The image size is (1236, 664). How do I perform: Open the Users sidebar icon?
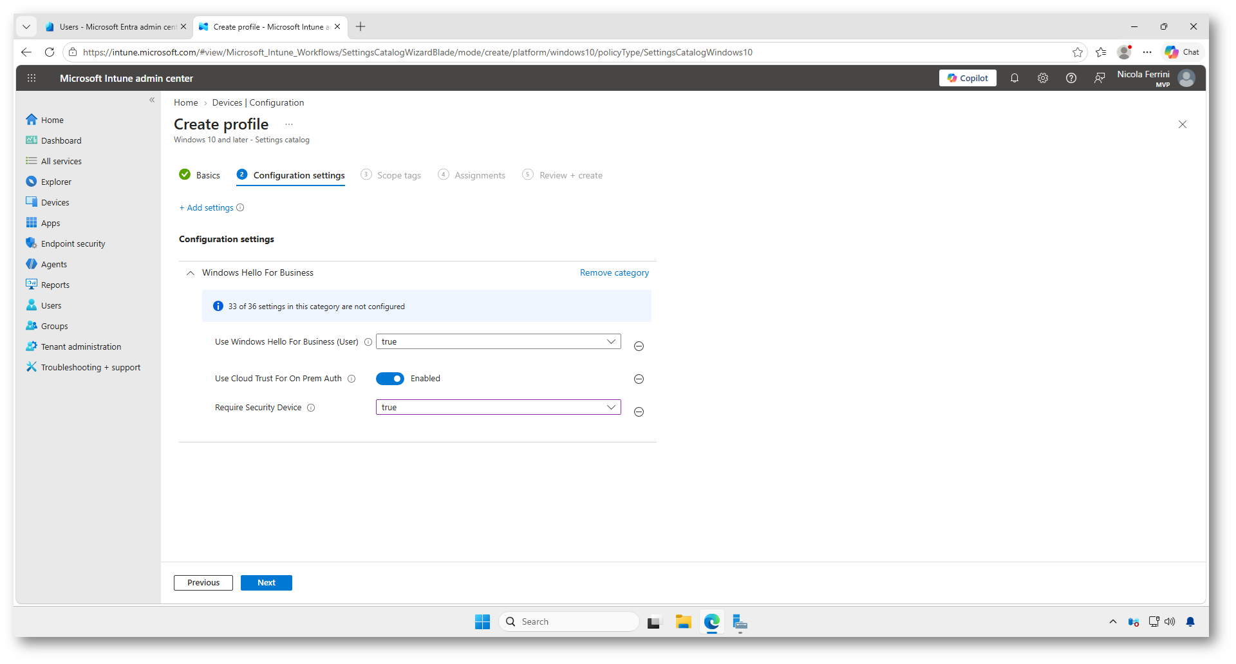click(x=31, y=305)
